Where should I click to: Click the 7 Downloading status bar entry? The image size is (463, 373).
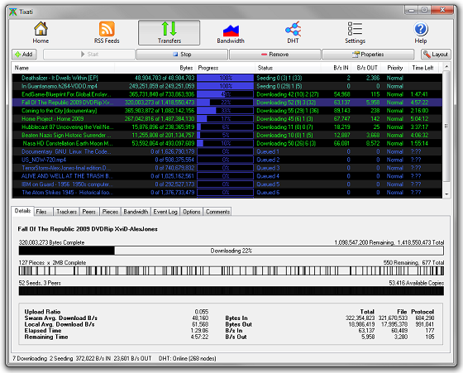click(30, 358)
